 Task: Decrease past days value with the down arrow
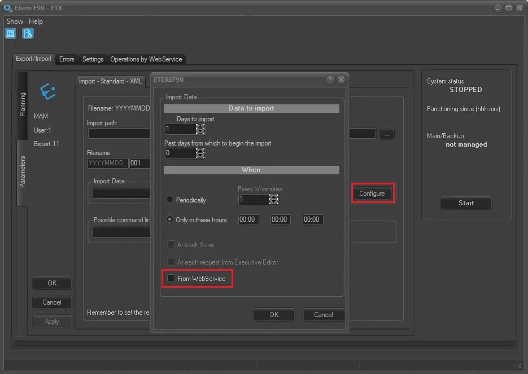click(200, 156)
